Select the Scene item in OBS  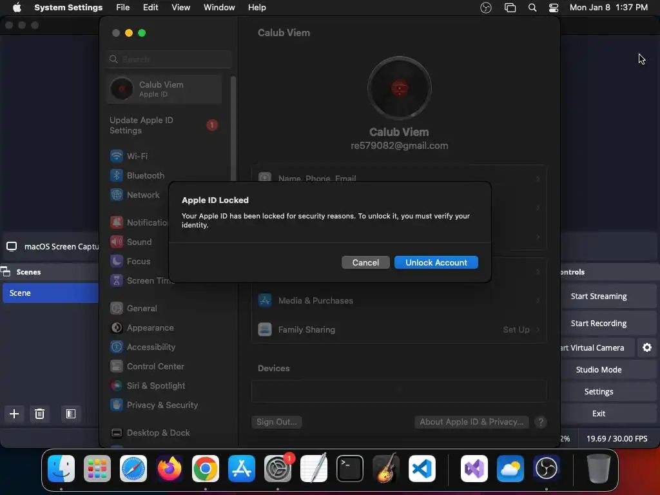click(50, 293)
